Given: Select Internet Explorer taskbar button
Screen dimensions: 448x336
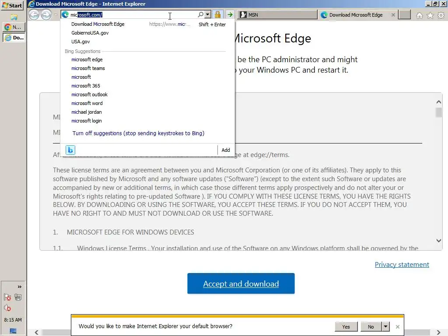Looking at the screenshot, I should point(14,38).
